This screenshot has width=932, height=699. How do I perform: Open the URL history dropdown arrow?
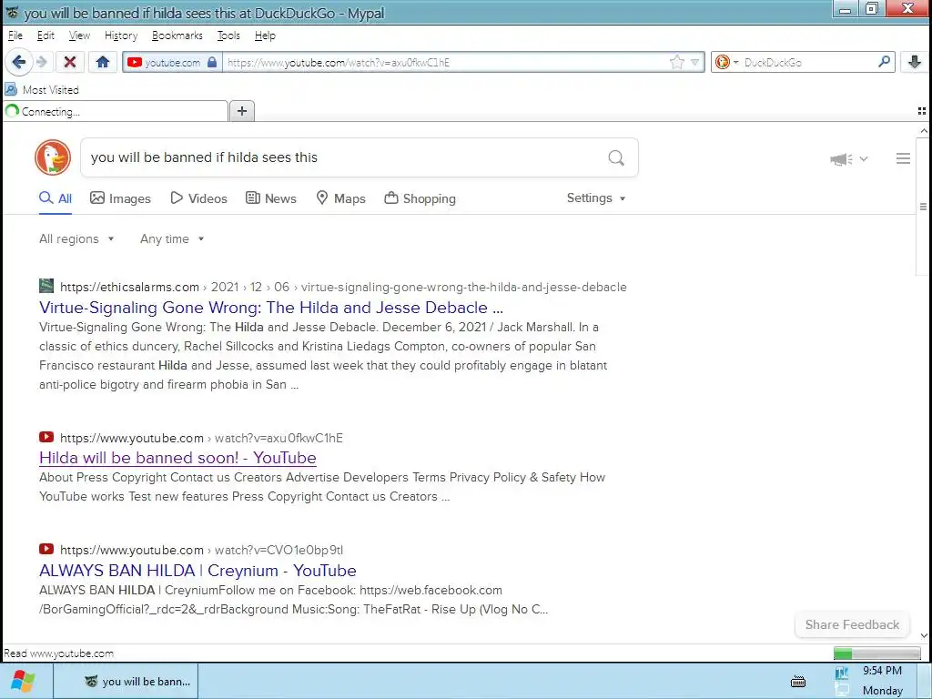click(x=694, y=63)
